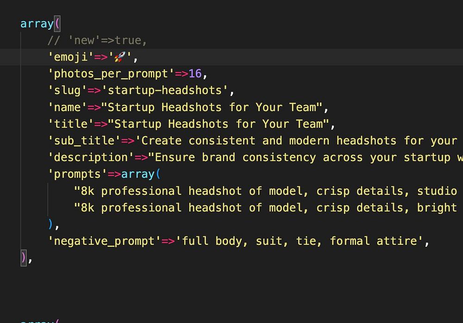Click the 'negative_prompt' key
This screenshot has width=463, height=323.
click(104, 241)
